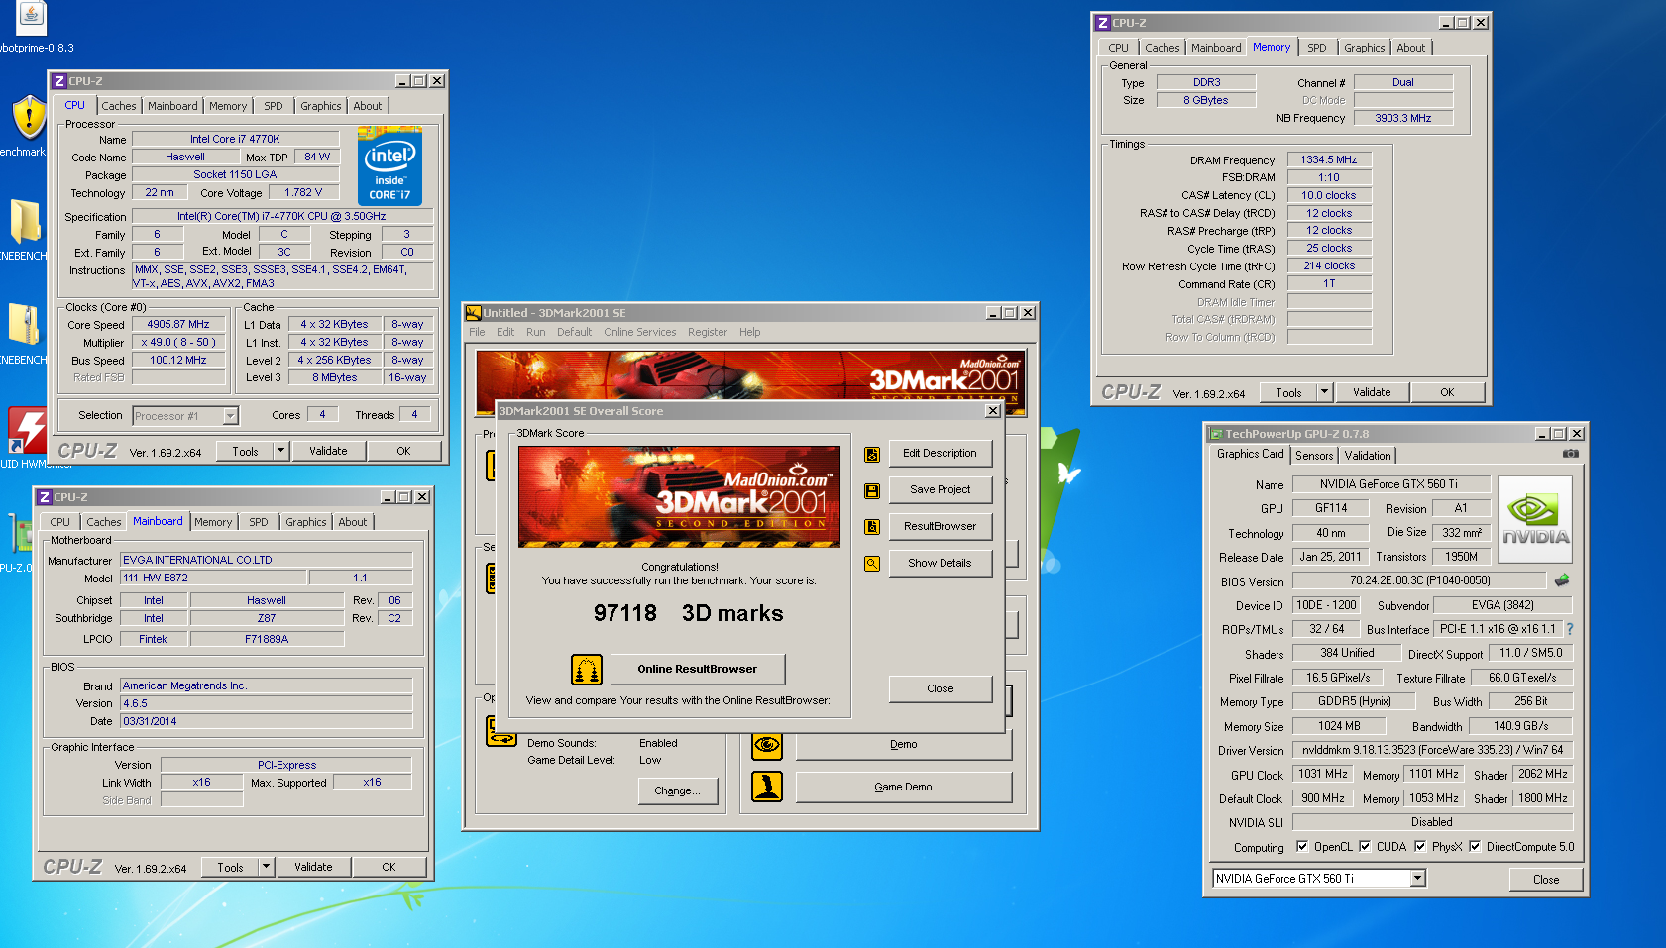This screenshot has width=1666, height=948.
Task: Click the NVIDIA logo in GPU-Z
Action: point(1535,520)
